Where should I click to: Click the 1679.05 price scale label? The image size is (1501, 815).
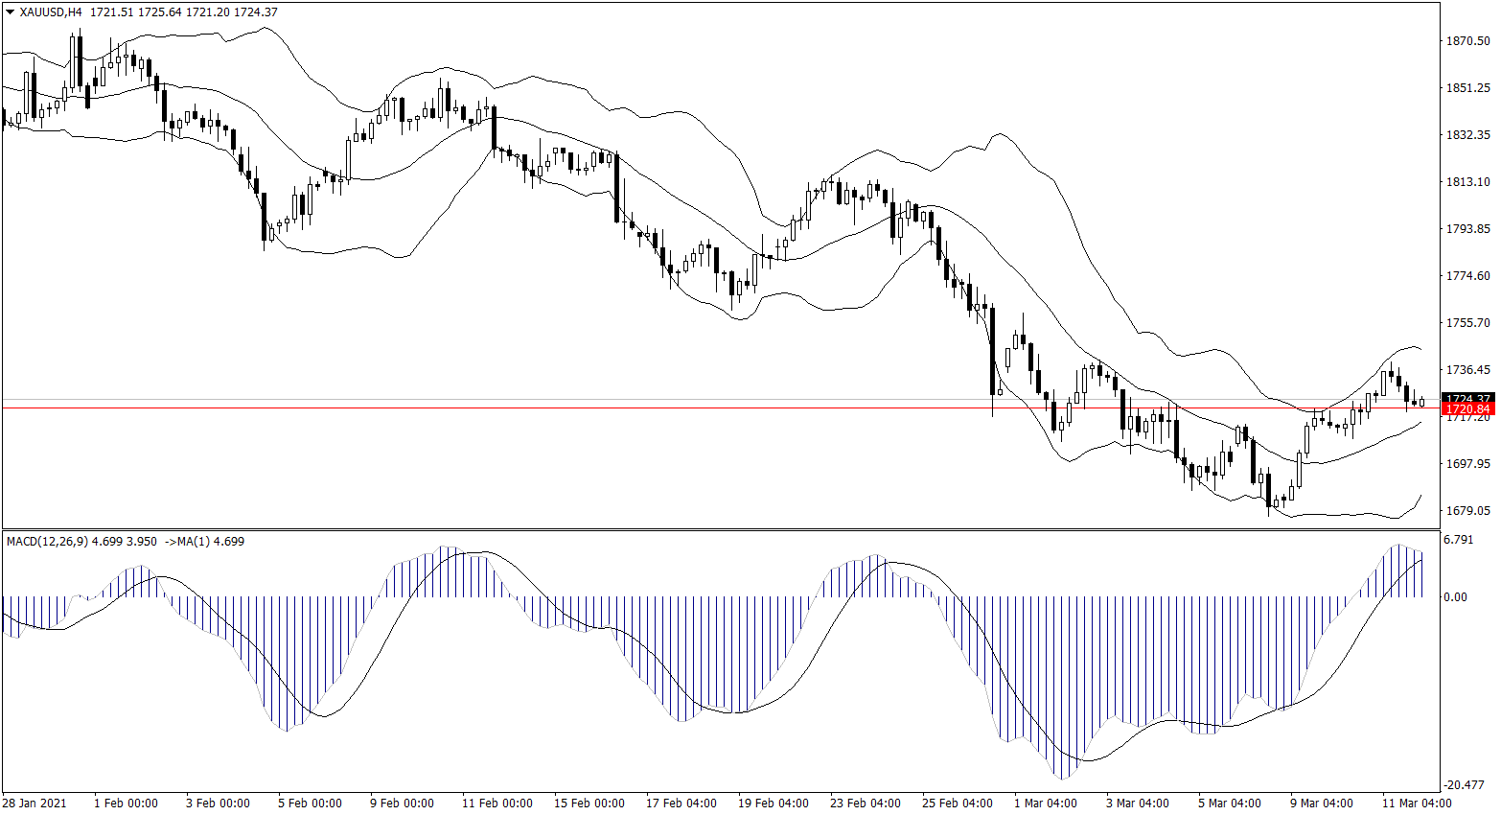(1467, 511)
